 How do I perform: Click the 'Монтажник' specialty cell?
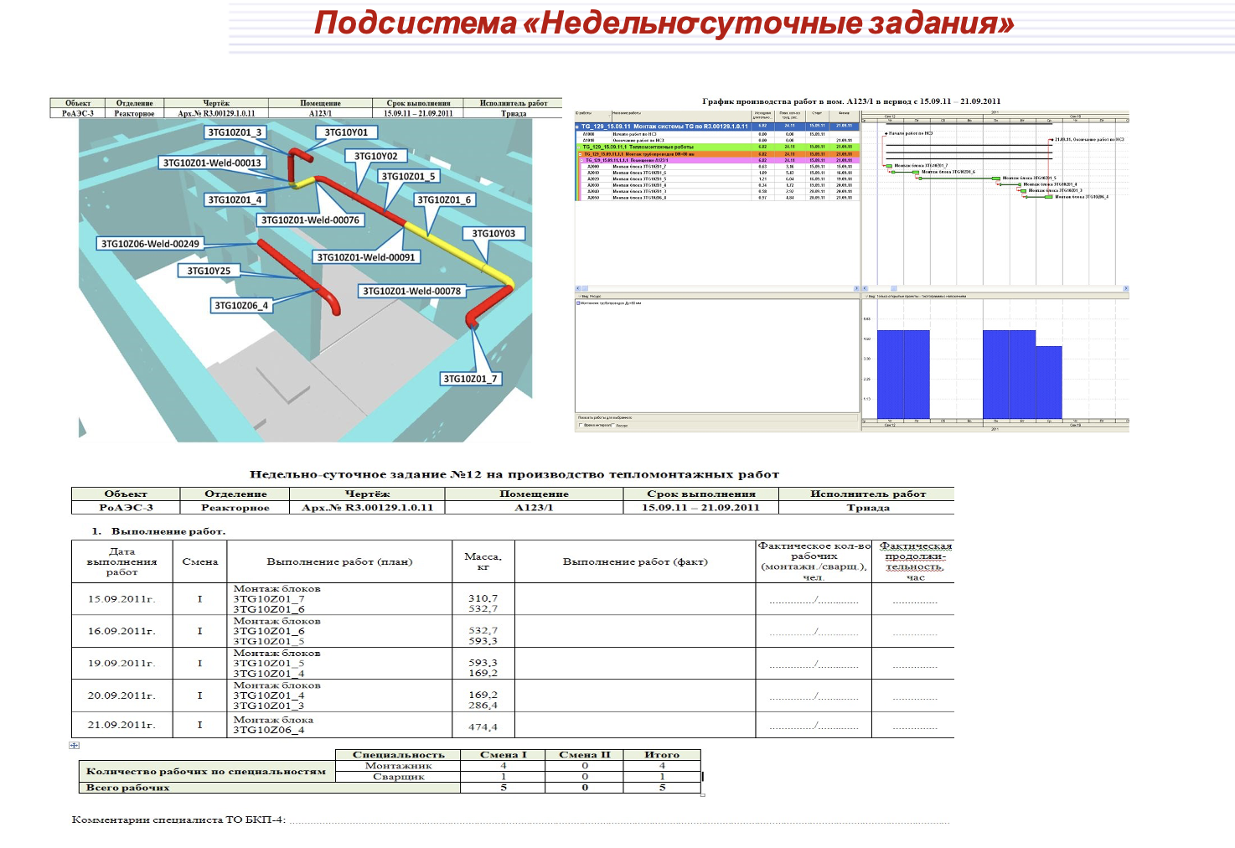pyautogui.click(x=398, y=765)
